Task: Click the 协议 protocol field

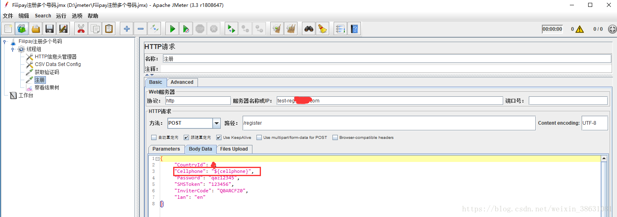Action: [198, 100]
